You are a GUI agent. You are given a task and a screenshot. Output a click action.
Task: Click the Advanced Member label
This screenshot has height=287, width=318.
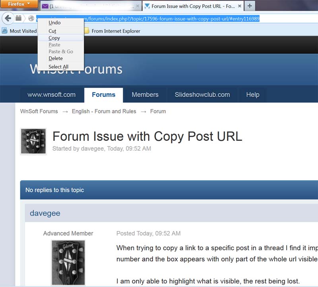[x=68, y=233]
